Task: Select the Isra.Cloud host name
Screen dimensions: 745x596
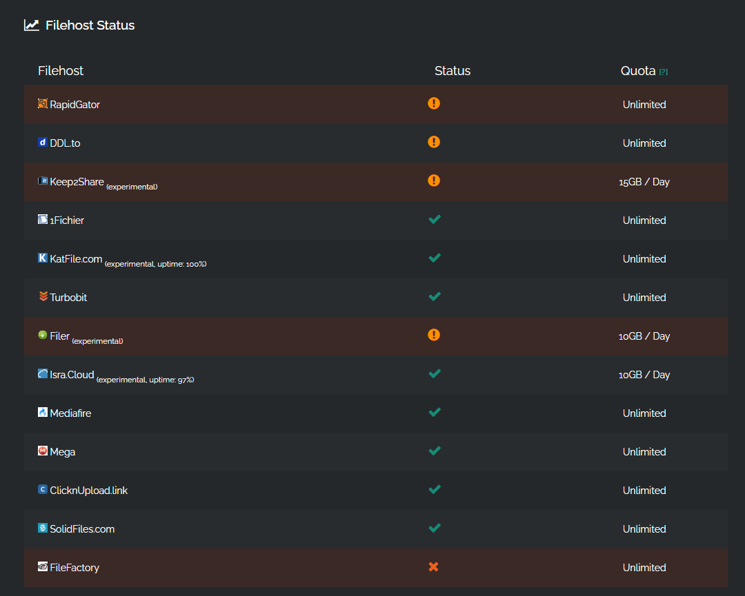Action: click(72, 375)
